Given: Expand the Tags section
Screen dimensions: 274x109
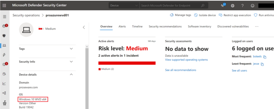Looking at the screenshot, I should tap(71, 49).
